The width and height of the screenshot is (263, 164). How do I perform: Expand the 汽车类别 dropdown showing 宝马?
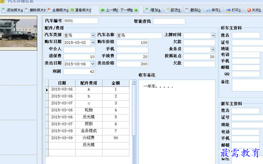click(93, 35)
